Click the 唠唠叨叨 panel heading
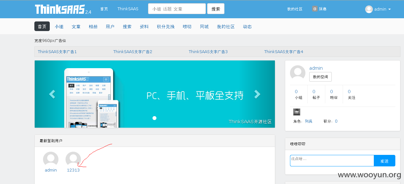The height and width of the screenshot is (184, 404). click(x=298, y=144)
